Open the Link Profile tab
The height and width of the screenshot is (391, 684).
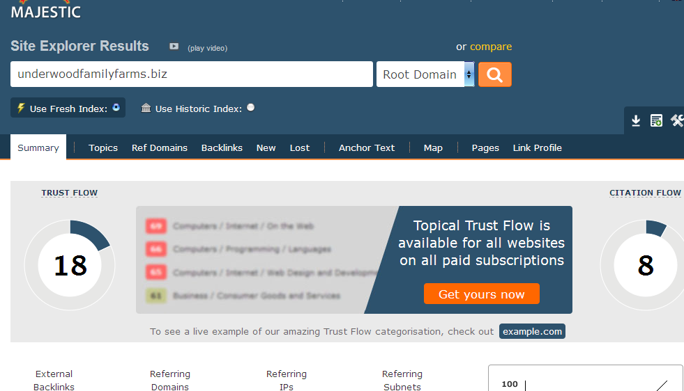coord(537,148)
